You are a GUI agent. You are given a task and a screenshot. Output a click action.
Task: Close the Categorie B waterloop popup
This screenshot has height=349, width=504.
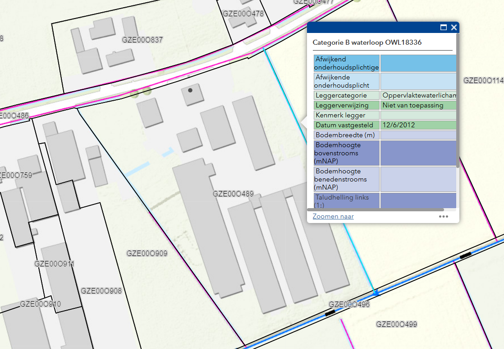click(454, 28)
